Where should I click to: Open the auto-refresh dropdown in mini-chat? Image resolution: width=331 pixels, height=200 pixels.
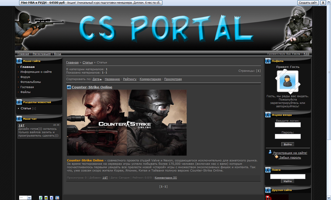coord(25,198)
